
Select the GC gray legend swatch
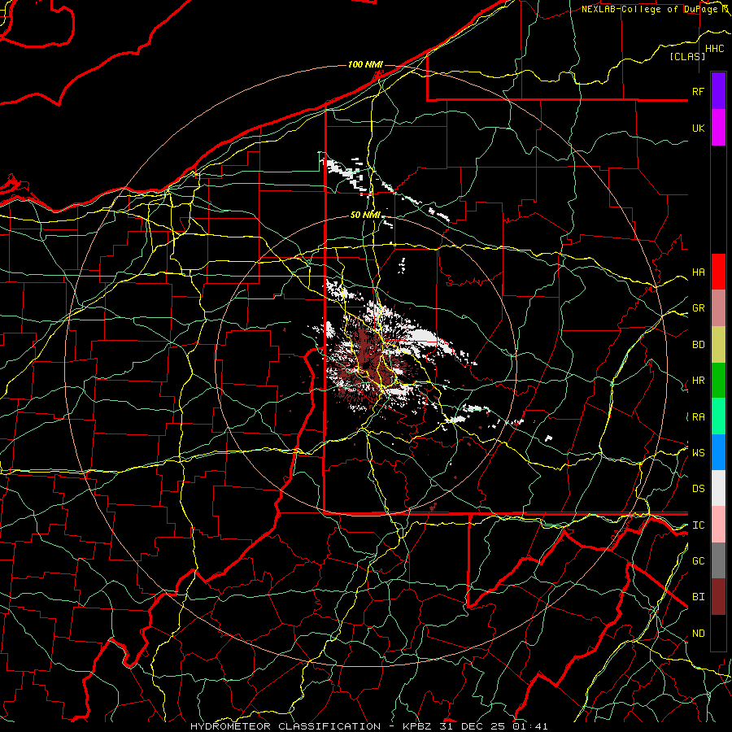718,560
